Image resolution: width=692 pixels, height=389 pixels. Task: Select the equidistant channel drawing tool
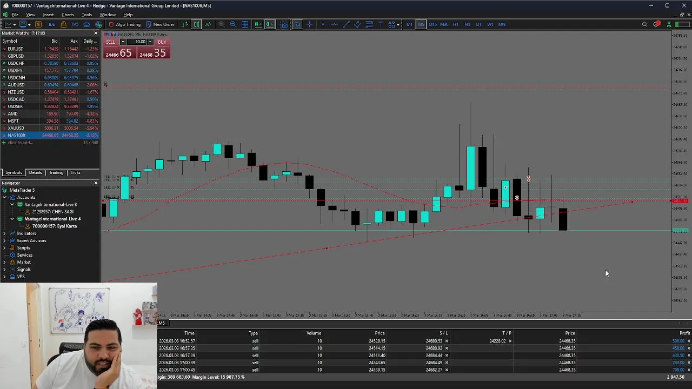357,24
